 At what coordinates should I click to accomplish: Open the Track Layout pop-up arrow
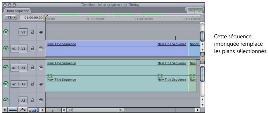coord(43,110)
